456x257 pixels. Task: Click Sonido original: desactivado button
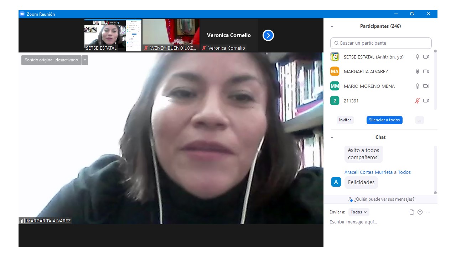coord(51,60)
